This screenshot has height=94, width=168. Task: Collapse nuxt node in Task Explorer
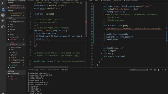[x=11, y=76]
